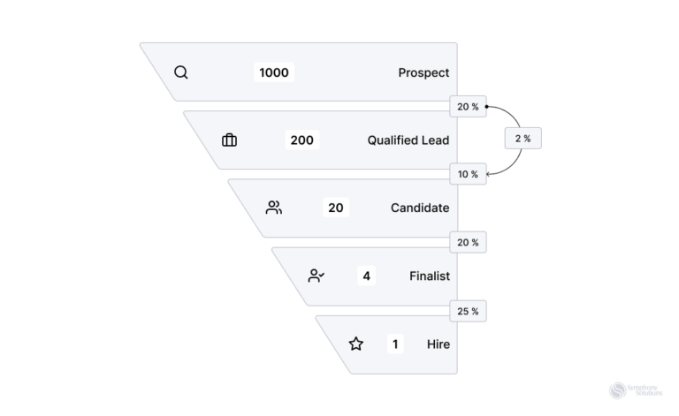Click the 10 % conversion tag

[x=467, y=174]
